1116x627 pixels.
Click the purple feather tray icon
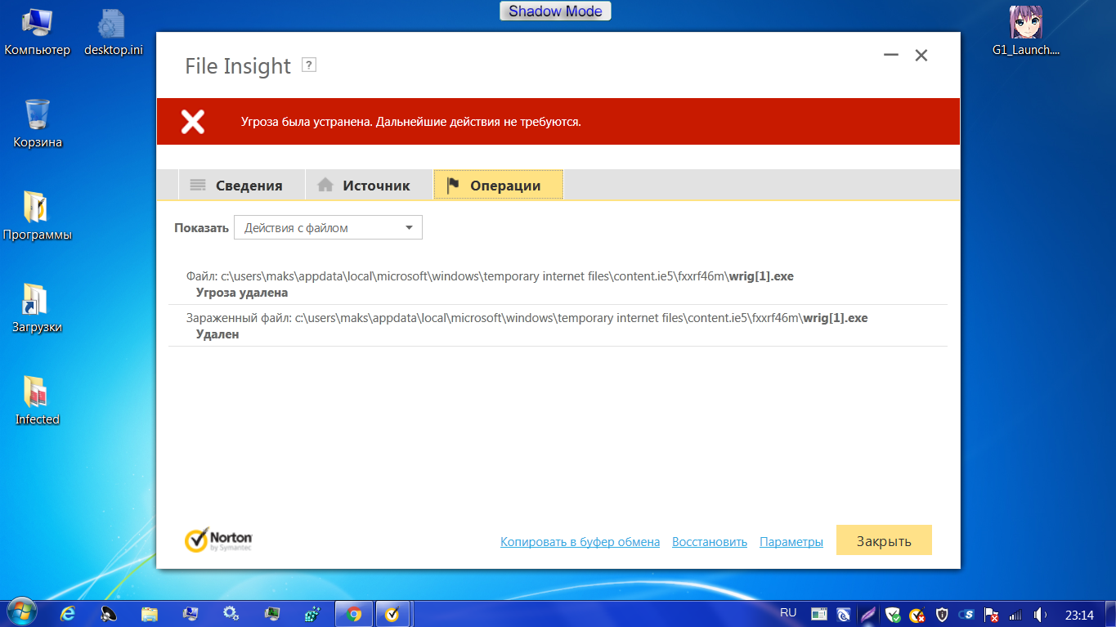tap(869, 614)
